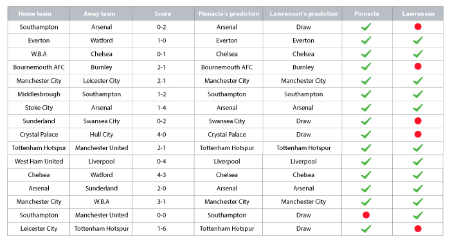Click the Score column header

163,13
